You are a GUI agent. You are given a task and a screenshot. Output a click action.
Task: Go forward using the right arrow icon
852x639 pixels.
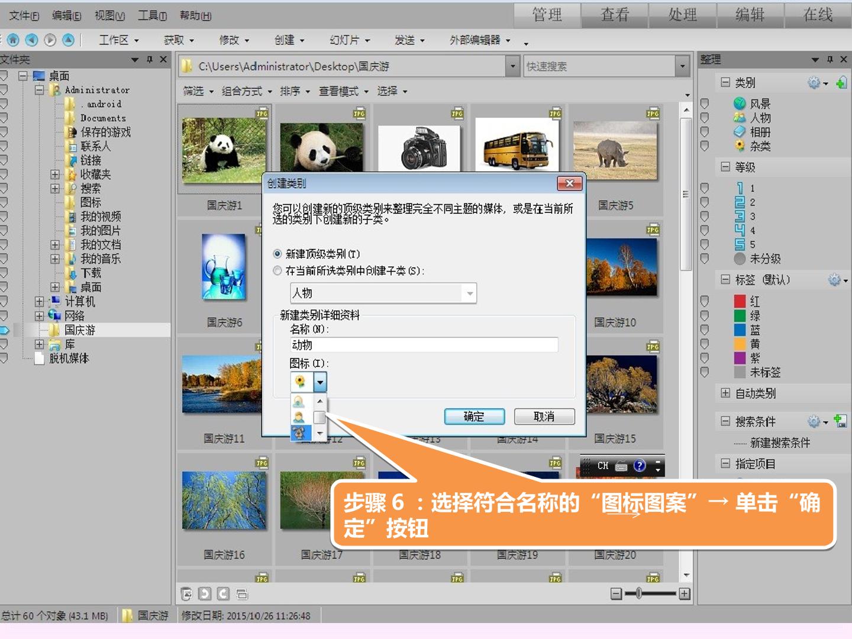(50, 40)
